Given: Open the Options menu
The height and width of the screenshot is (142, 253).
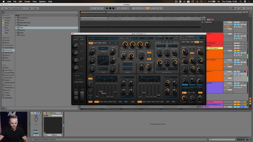Looking at the screenshot, I should point(42,2).
